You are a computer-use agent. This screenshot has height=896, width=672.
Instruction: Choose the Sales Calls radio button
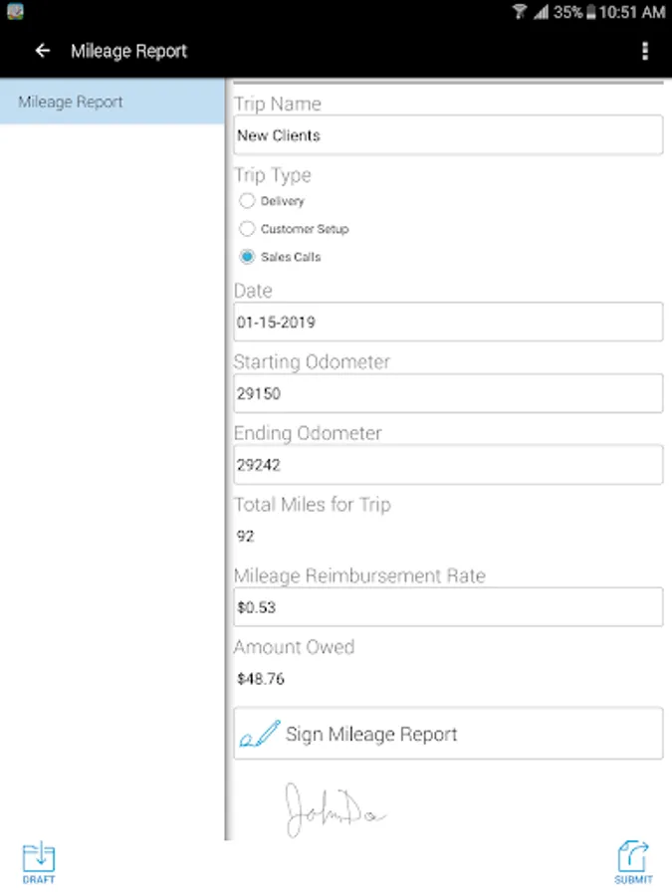(247, 257)
